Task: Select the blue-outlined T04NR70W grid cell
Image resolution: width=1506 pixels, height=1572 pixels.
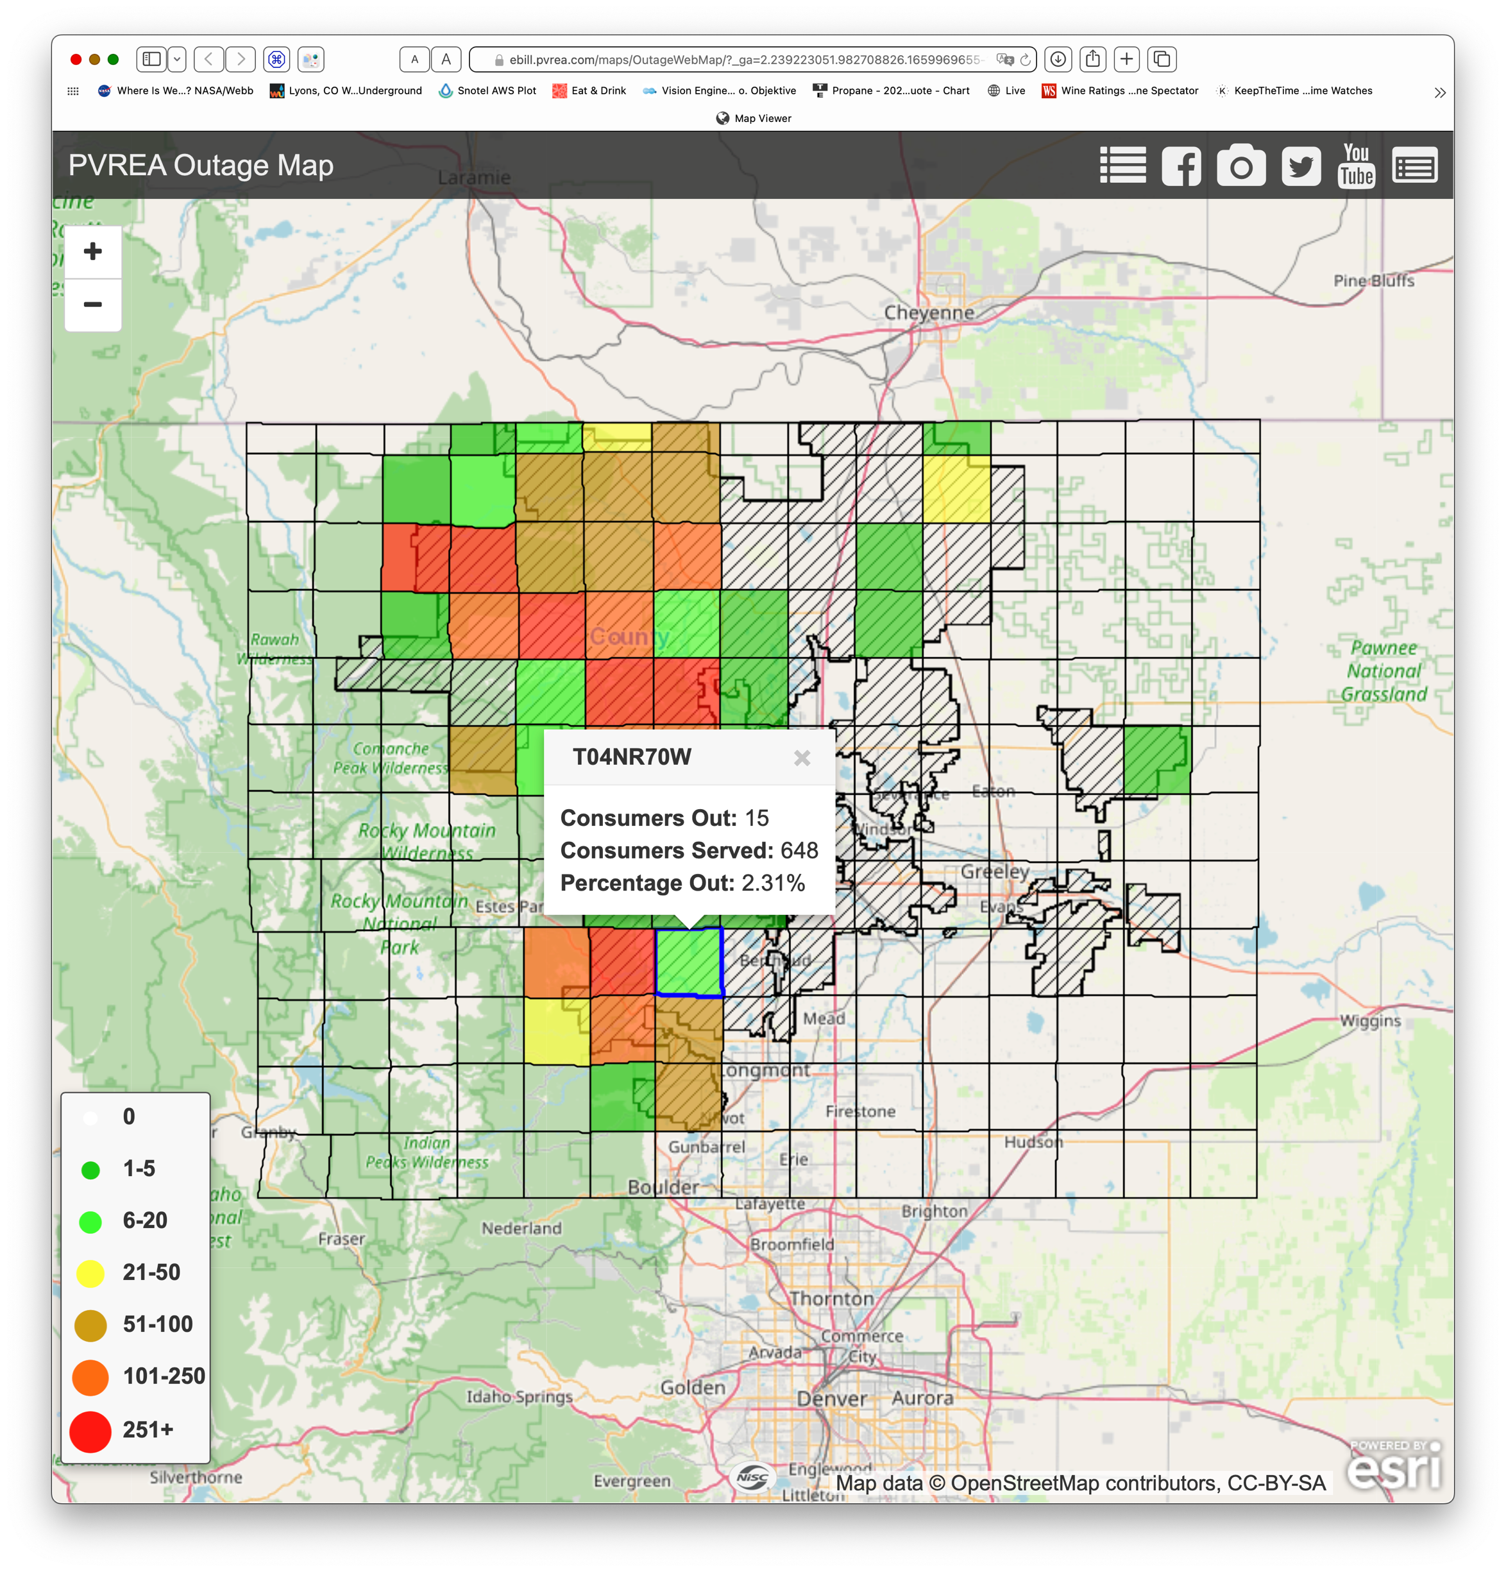Action: pos(689,962)
